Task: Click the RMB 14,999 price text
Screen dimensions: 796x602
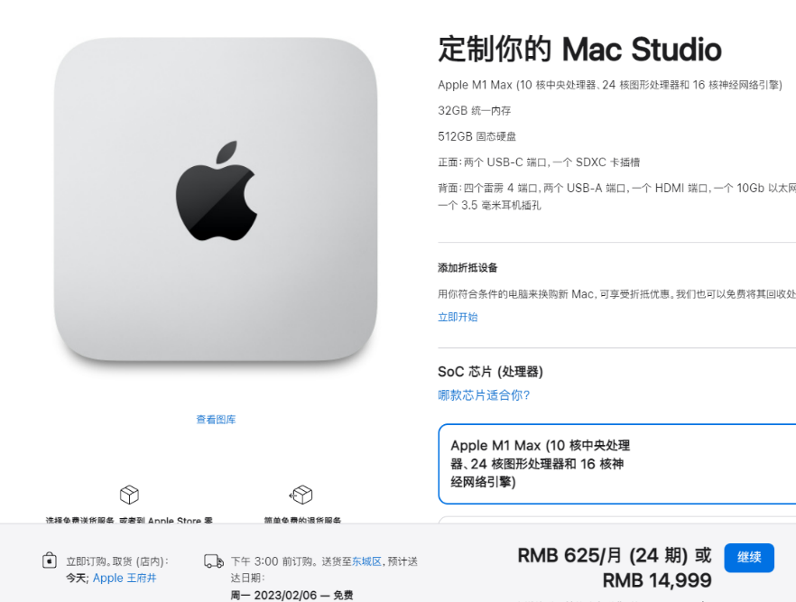Action: pyautogui.click(x=657, y=580)
